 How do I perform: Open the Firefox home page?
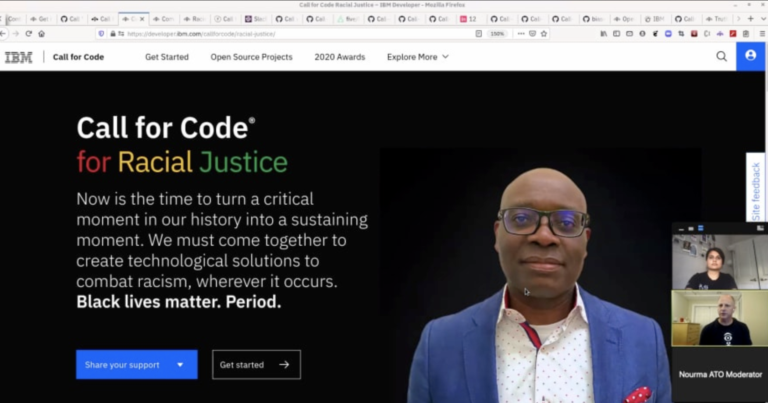click(x=42, y=34)
